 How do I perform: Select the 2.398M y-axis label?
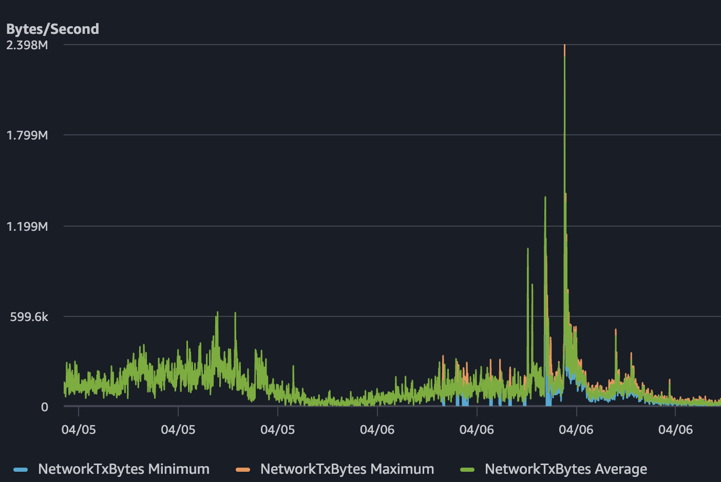(27, 45)
